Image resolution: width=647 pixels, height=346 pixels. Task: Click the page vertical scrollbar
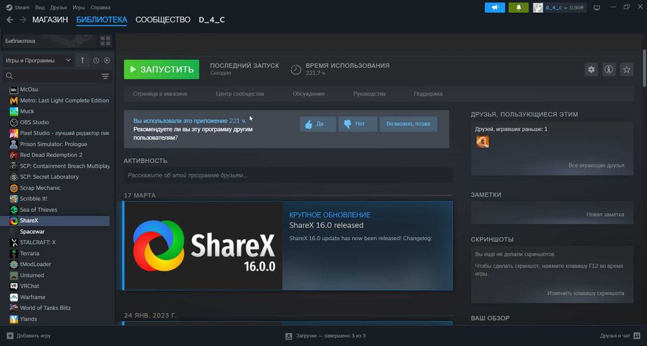click(644, 68)
